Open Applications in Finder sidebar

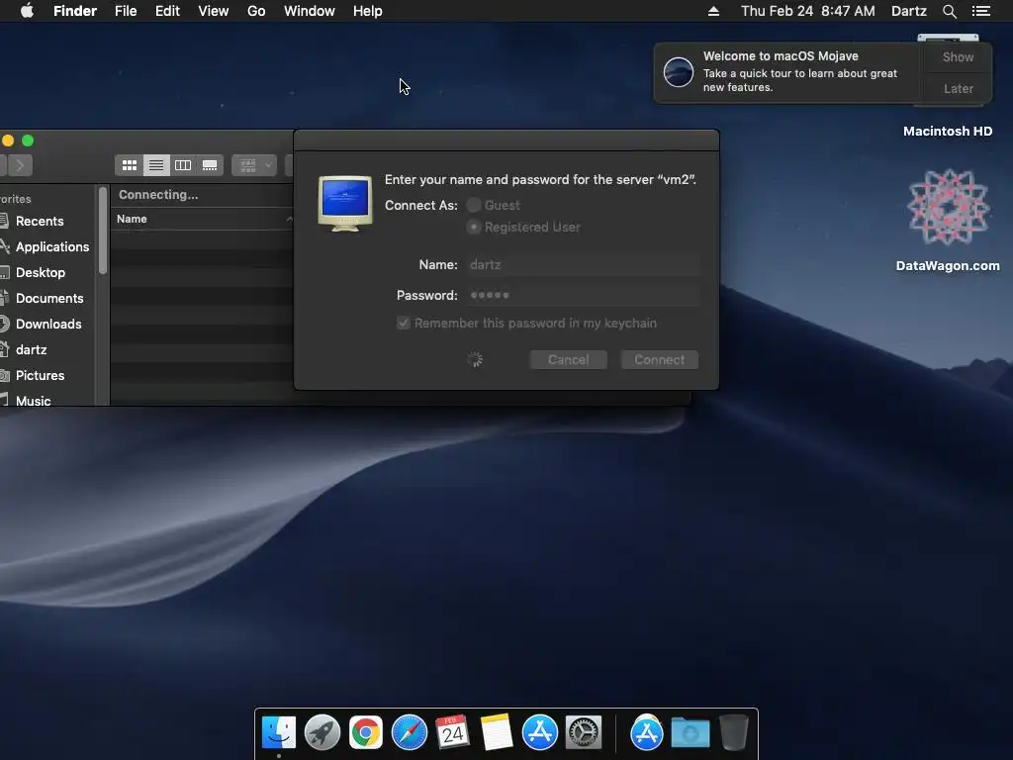tap(52, 246)
